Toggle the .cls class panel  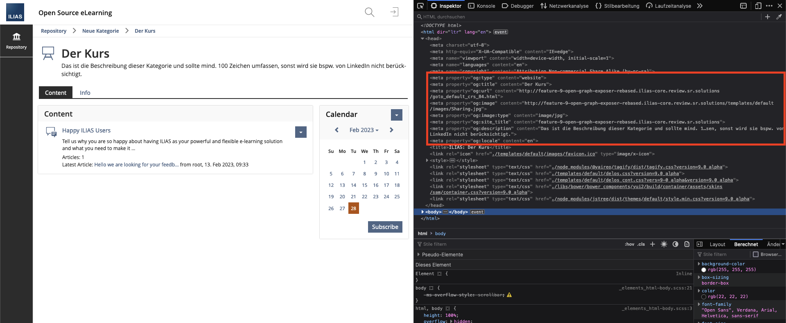[x=641, y=244]
